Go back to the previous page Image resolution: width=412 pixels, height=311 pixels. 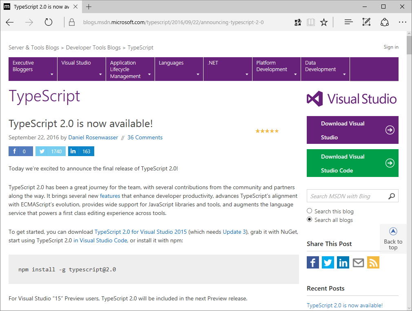point(10,22)
